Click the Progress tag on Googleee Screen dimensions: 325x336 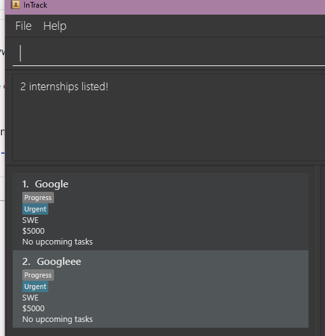point(38,275)
